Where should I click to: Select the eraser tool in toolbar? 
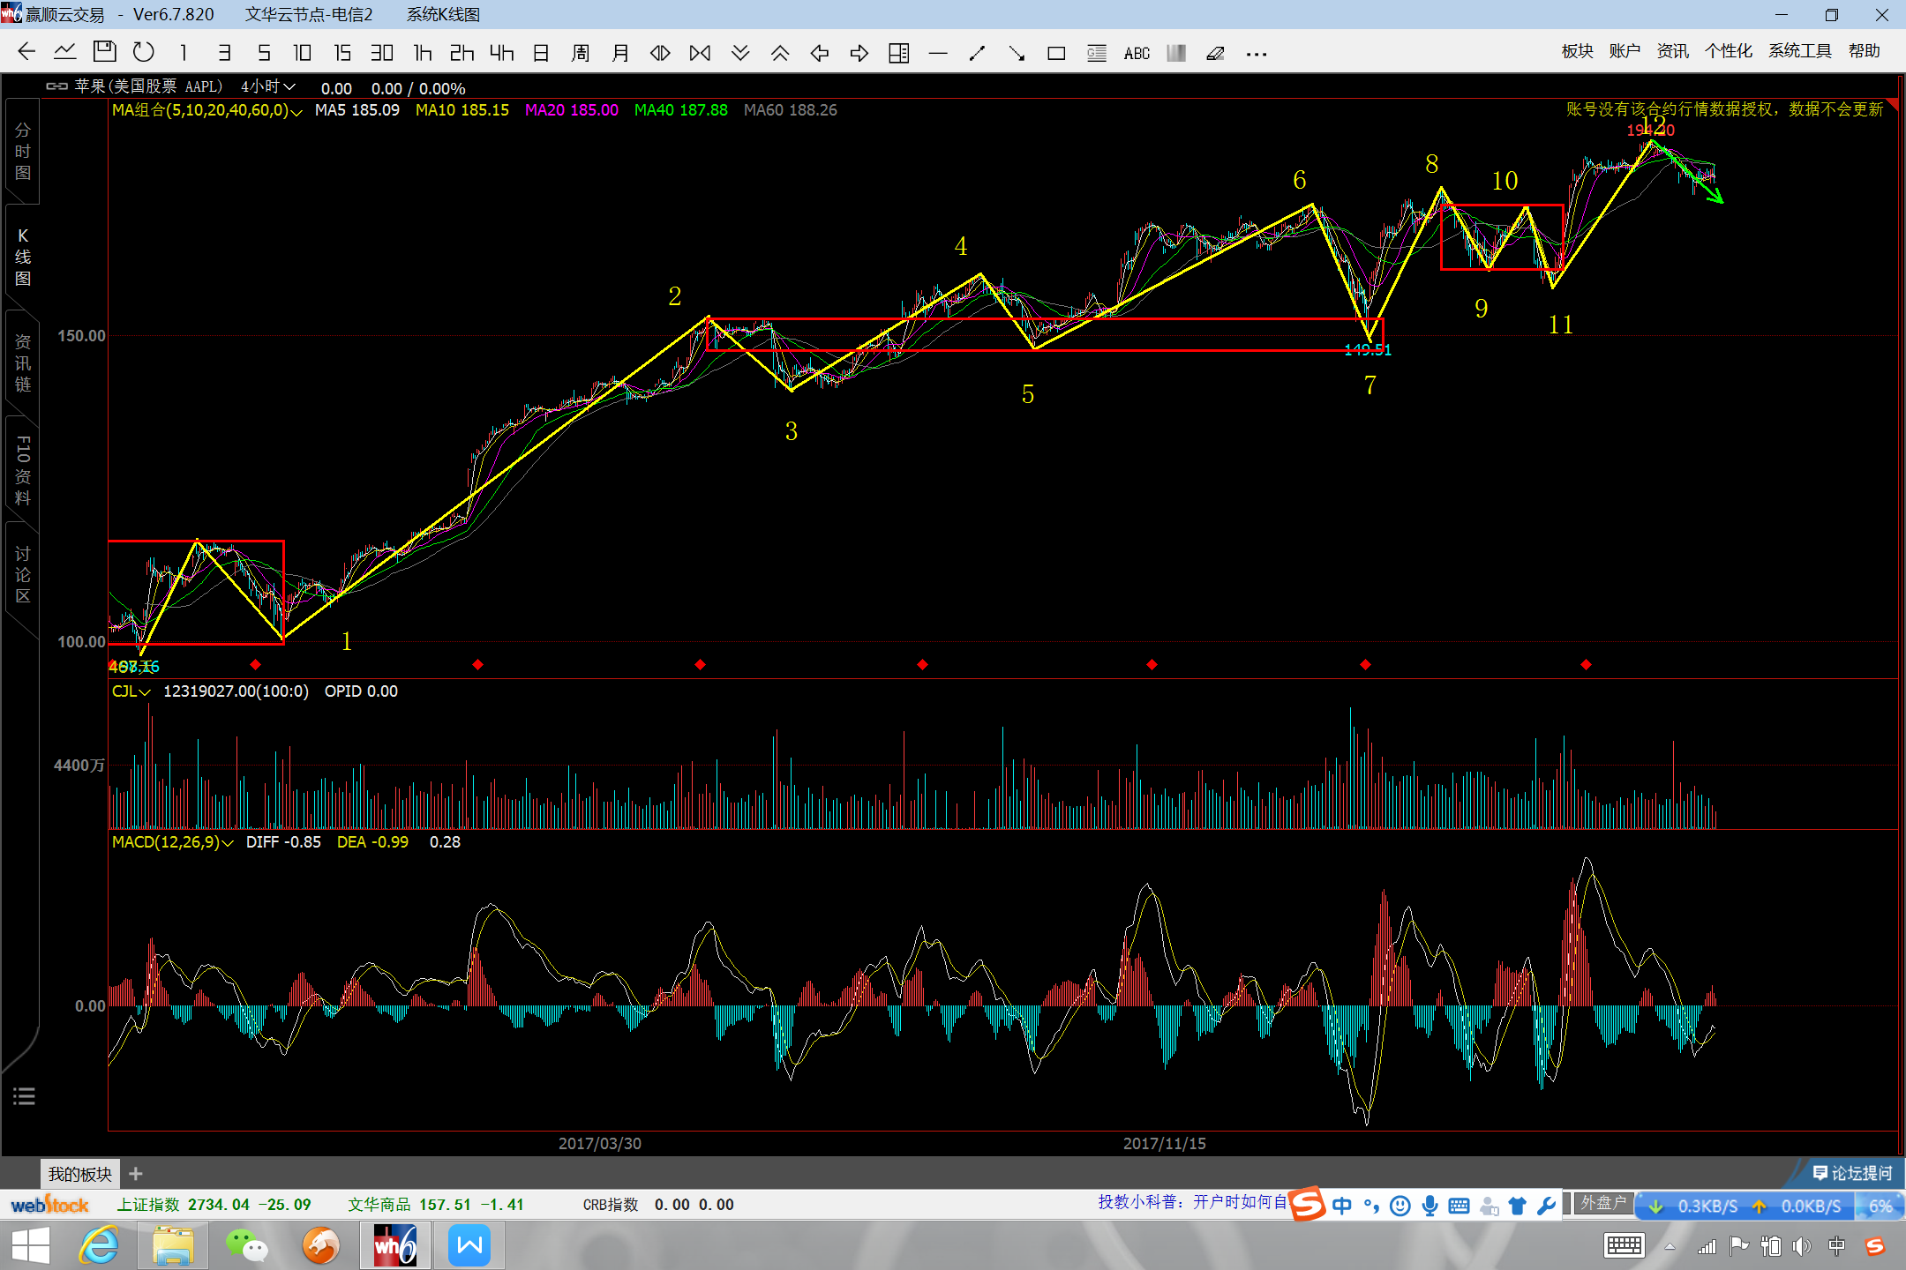pos(1215,54)
